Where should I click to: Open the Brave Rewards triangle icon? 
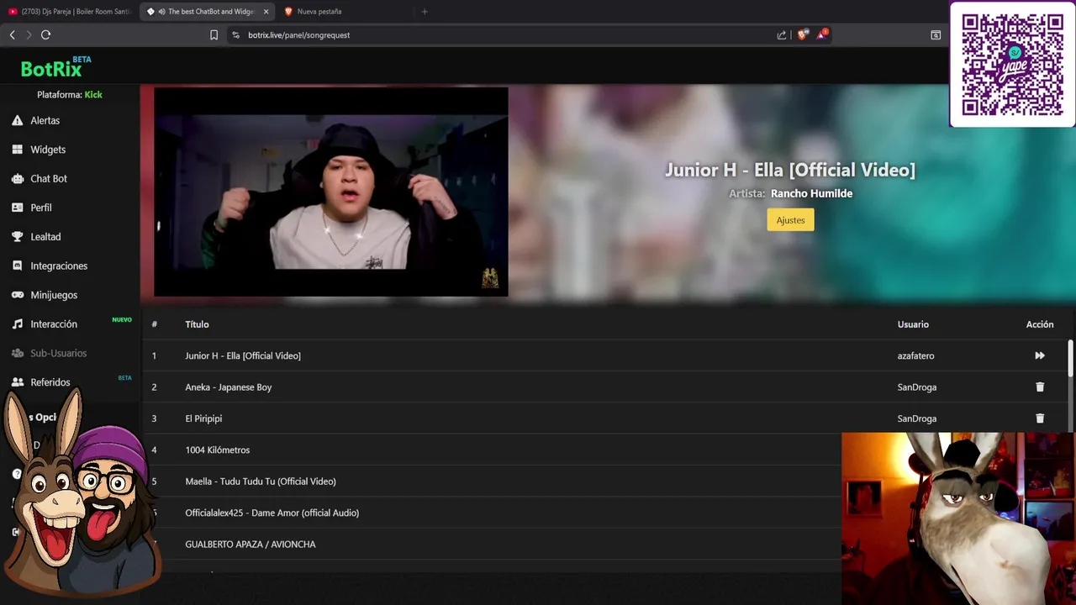point(822,34)
